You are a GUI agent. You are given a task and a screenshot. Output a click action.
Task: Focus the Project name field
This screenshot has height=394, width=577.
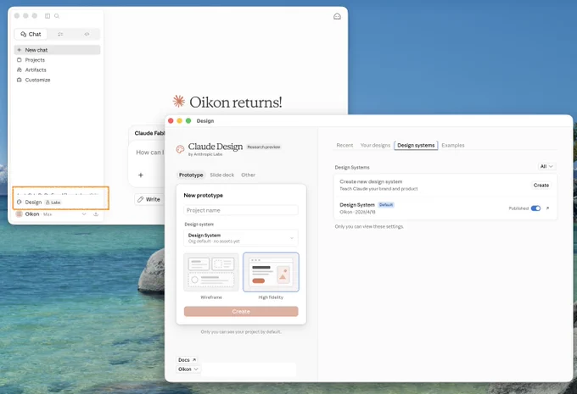tap(241, 210)
